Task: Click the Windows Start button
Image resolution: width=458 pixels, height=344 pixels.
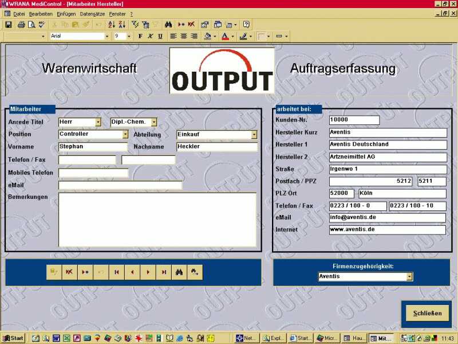Action: click(13, 338)
